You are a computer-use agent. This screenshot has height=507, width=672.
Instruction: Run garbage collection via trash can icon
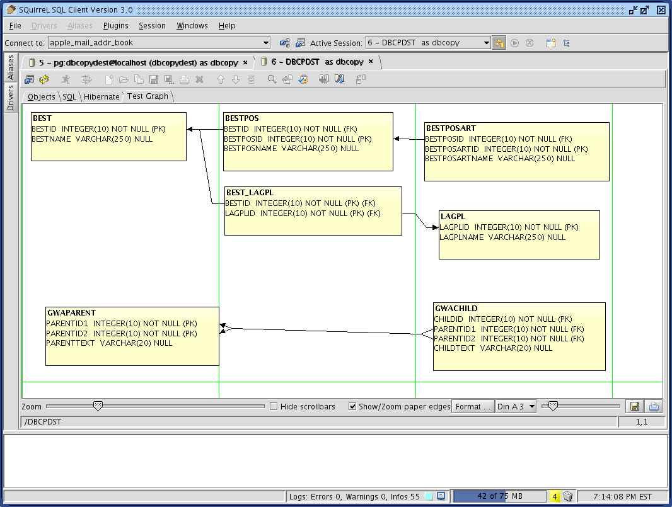point(568,496)
